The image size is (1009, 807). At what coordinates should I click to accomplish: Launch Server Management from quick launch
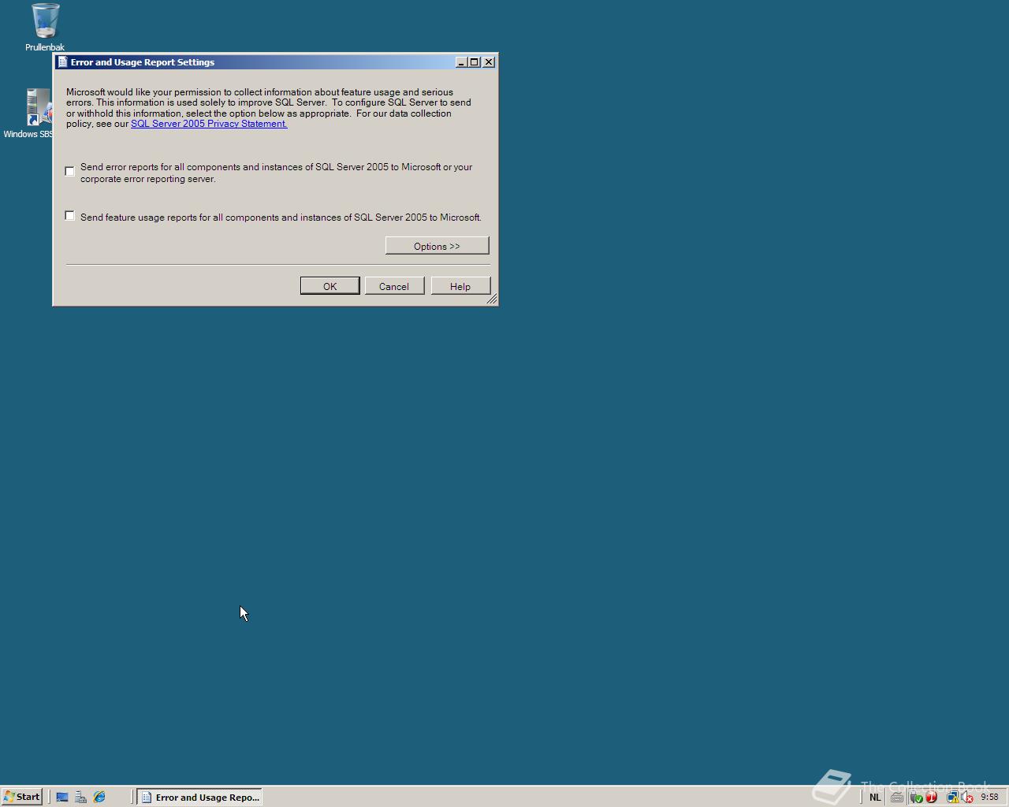coord(80,797)
